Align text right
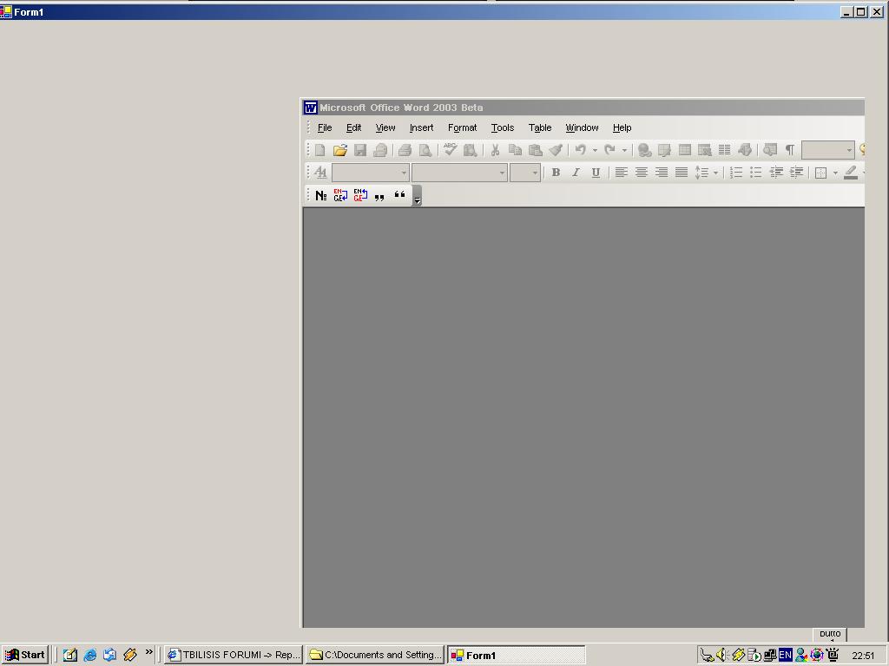 click(661, 173)
